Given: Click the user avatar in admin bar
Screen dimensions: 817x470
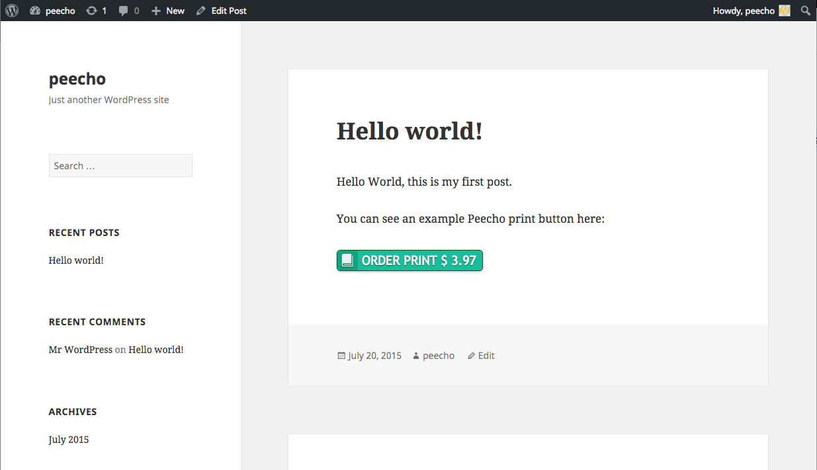Looking at the screenshot, I should 785,11.
